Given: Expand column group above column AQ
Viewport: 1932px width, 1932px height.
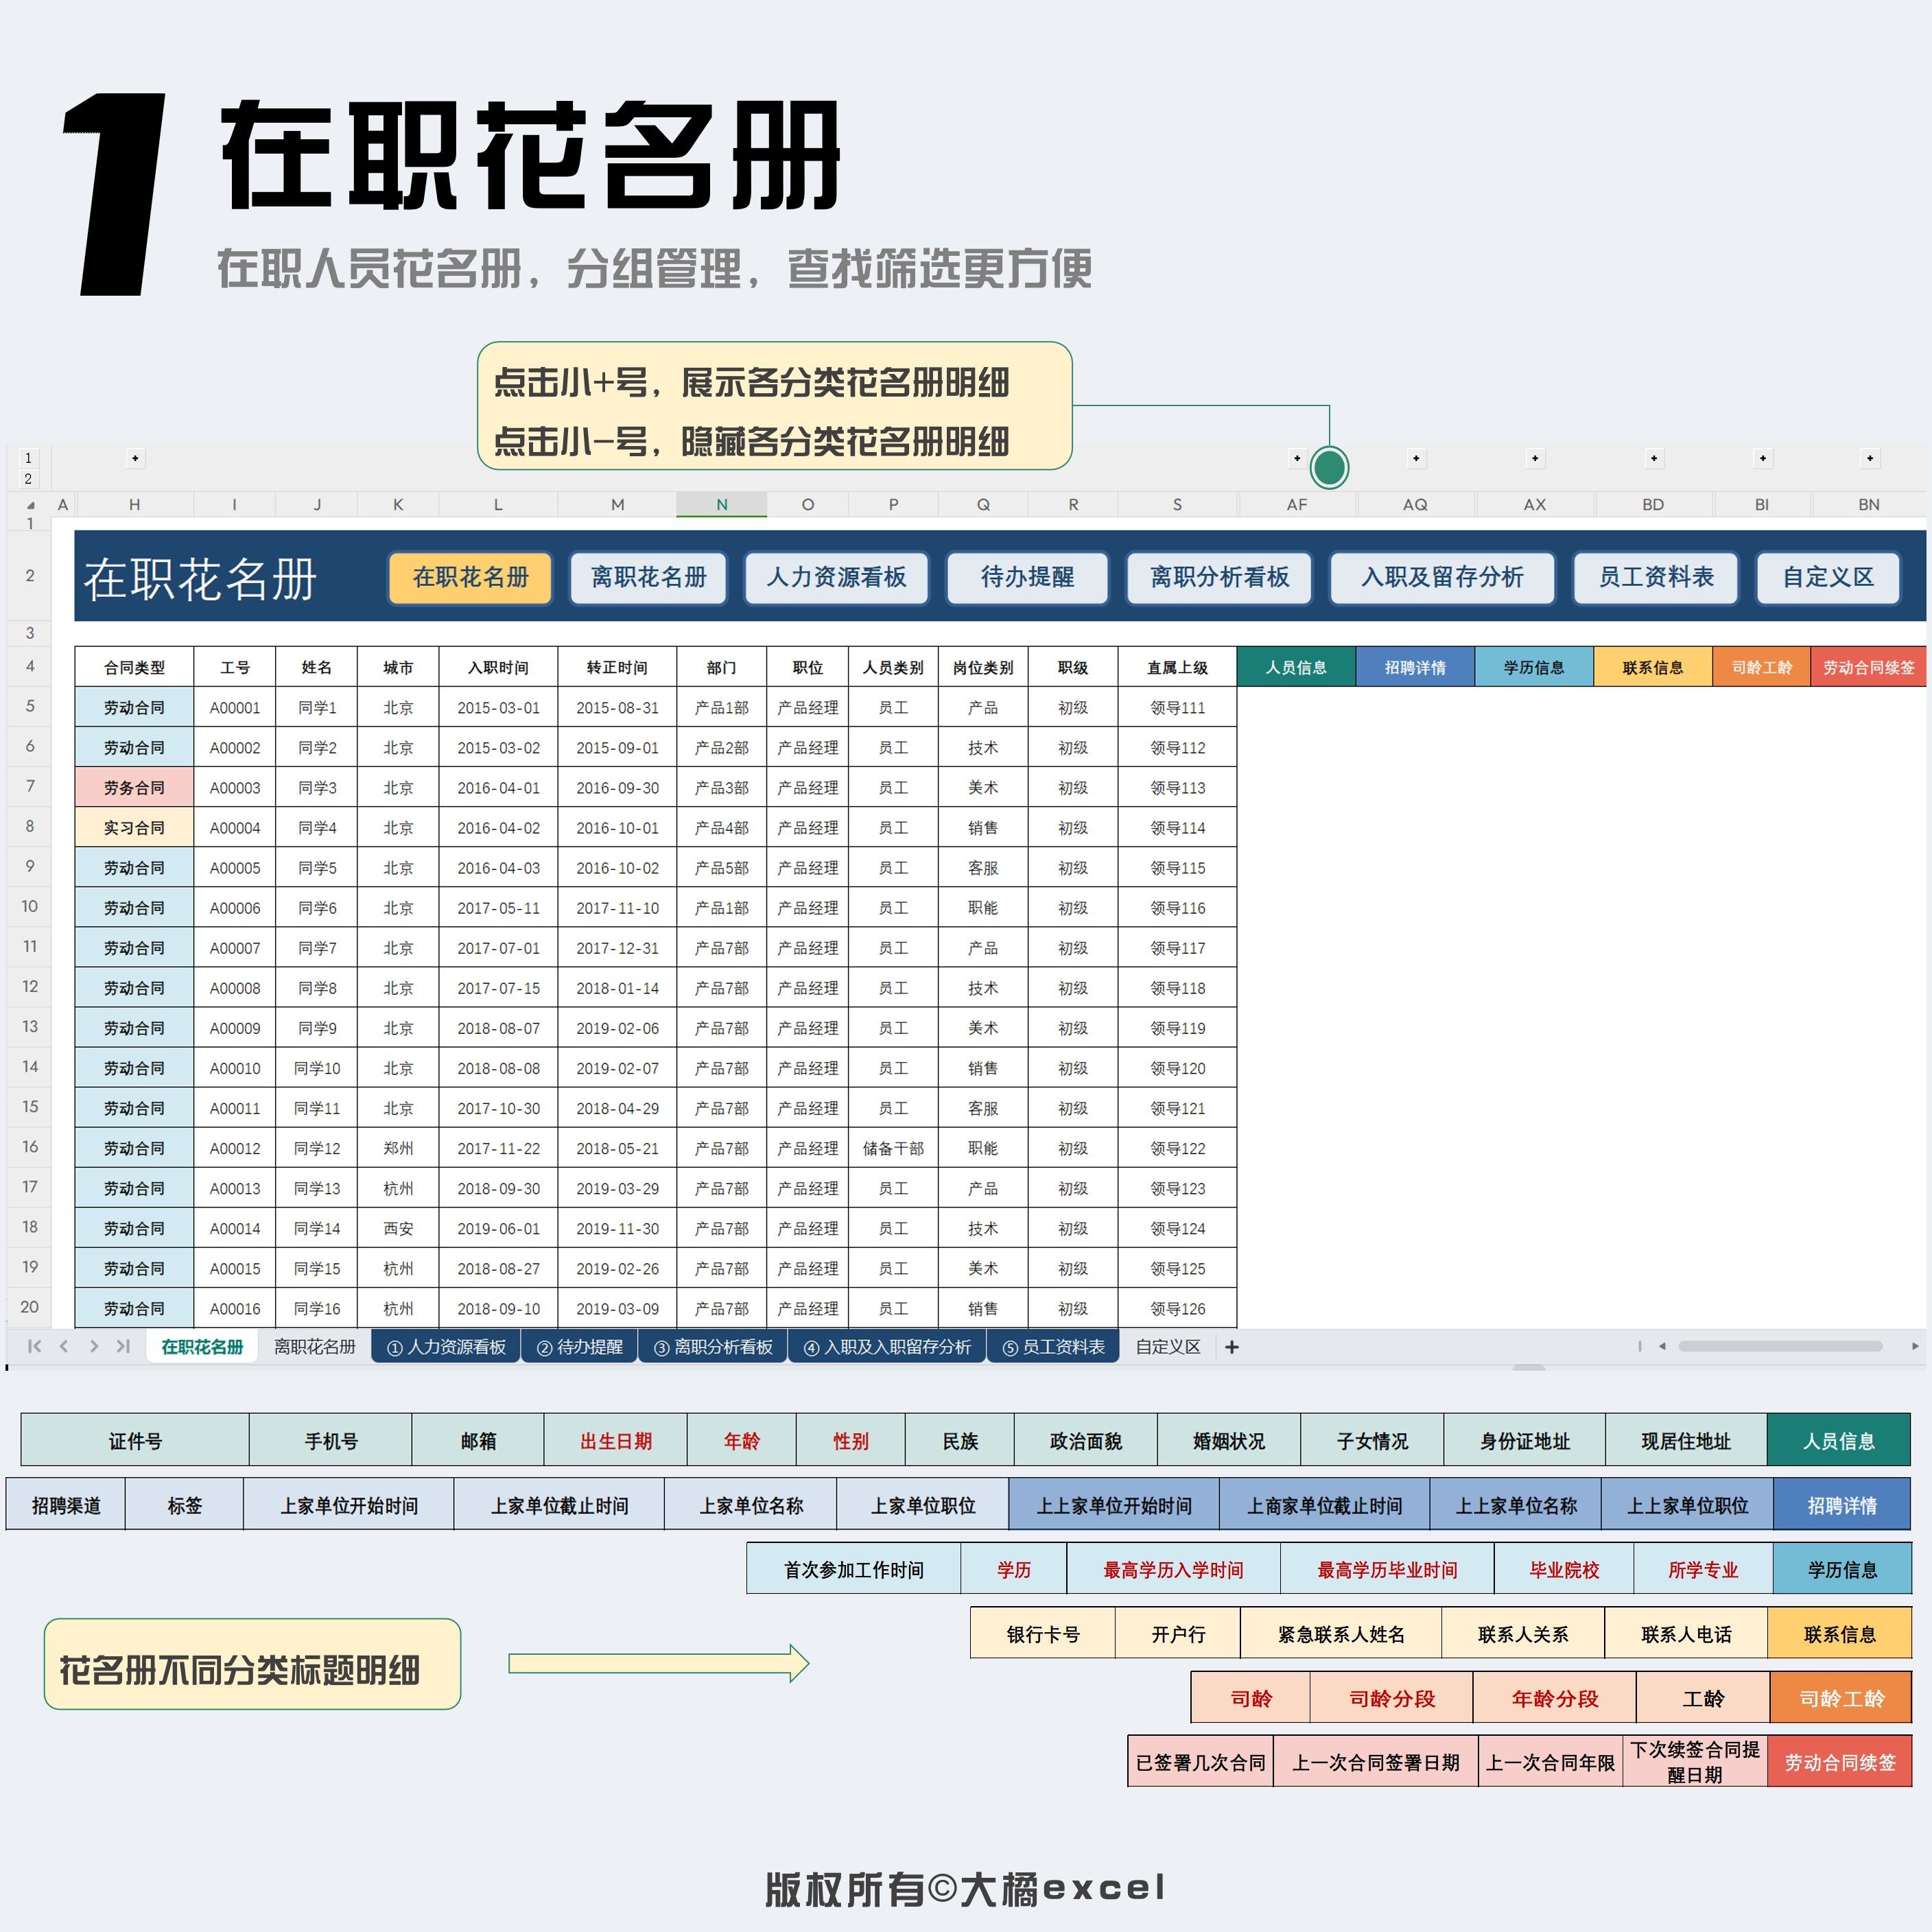Looking at the screenshot, I should (1416, 458).
